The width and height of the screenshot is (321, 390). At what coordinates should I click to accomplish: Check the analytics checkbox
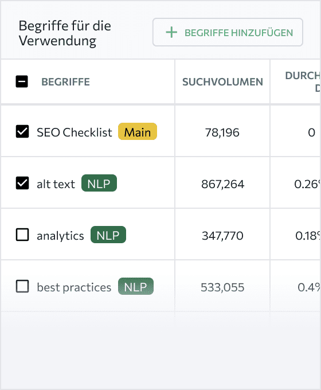pyautogui.click(x=22, y=235)
